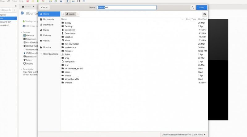
Task: Select the Templates folder icon
Action: tap(63, 62)
